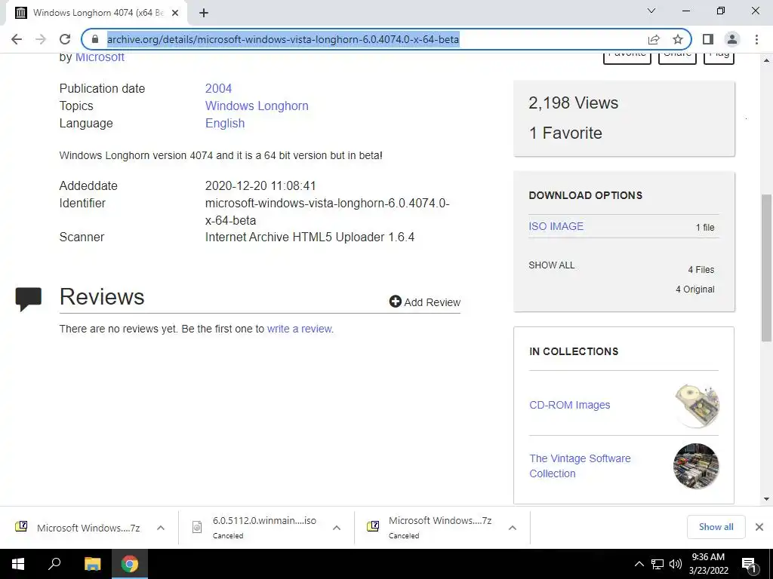Show hidden system tray icons
The height and width of the screenshot is (579, 773).
click(x=639, y=564)
